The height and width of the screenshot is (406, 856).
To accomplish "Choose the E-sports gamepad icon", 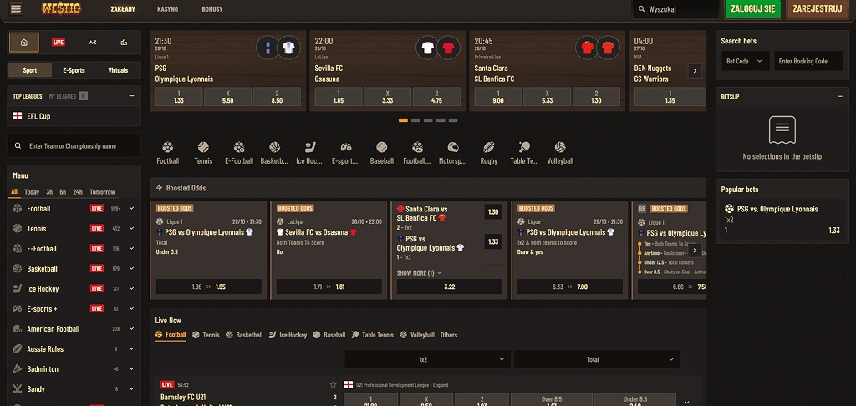I will pyautogui.click(x=345, y=147).
